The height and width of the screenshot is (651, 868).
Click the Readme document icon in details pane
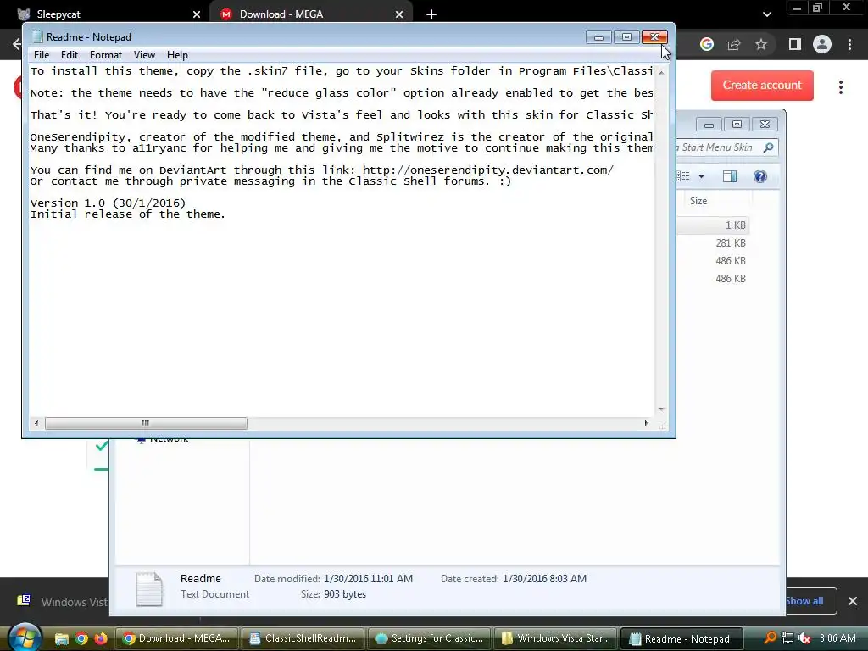[149, 588]
